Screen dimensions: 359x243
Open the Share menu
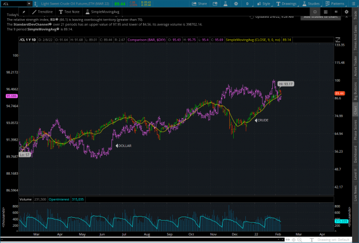point(199,3)
